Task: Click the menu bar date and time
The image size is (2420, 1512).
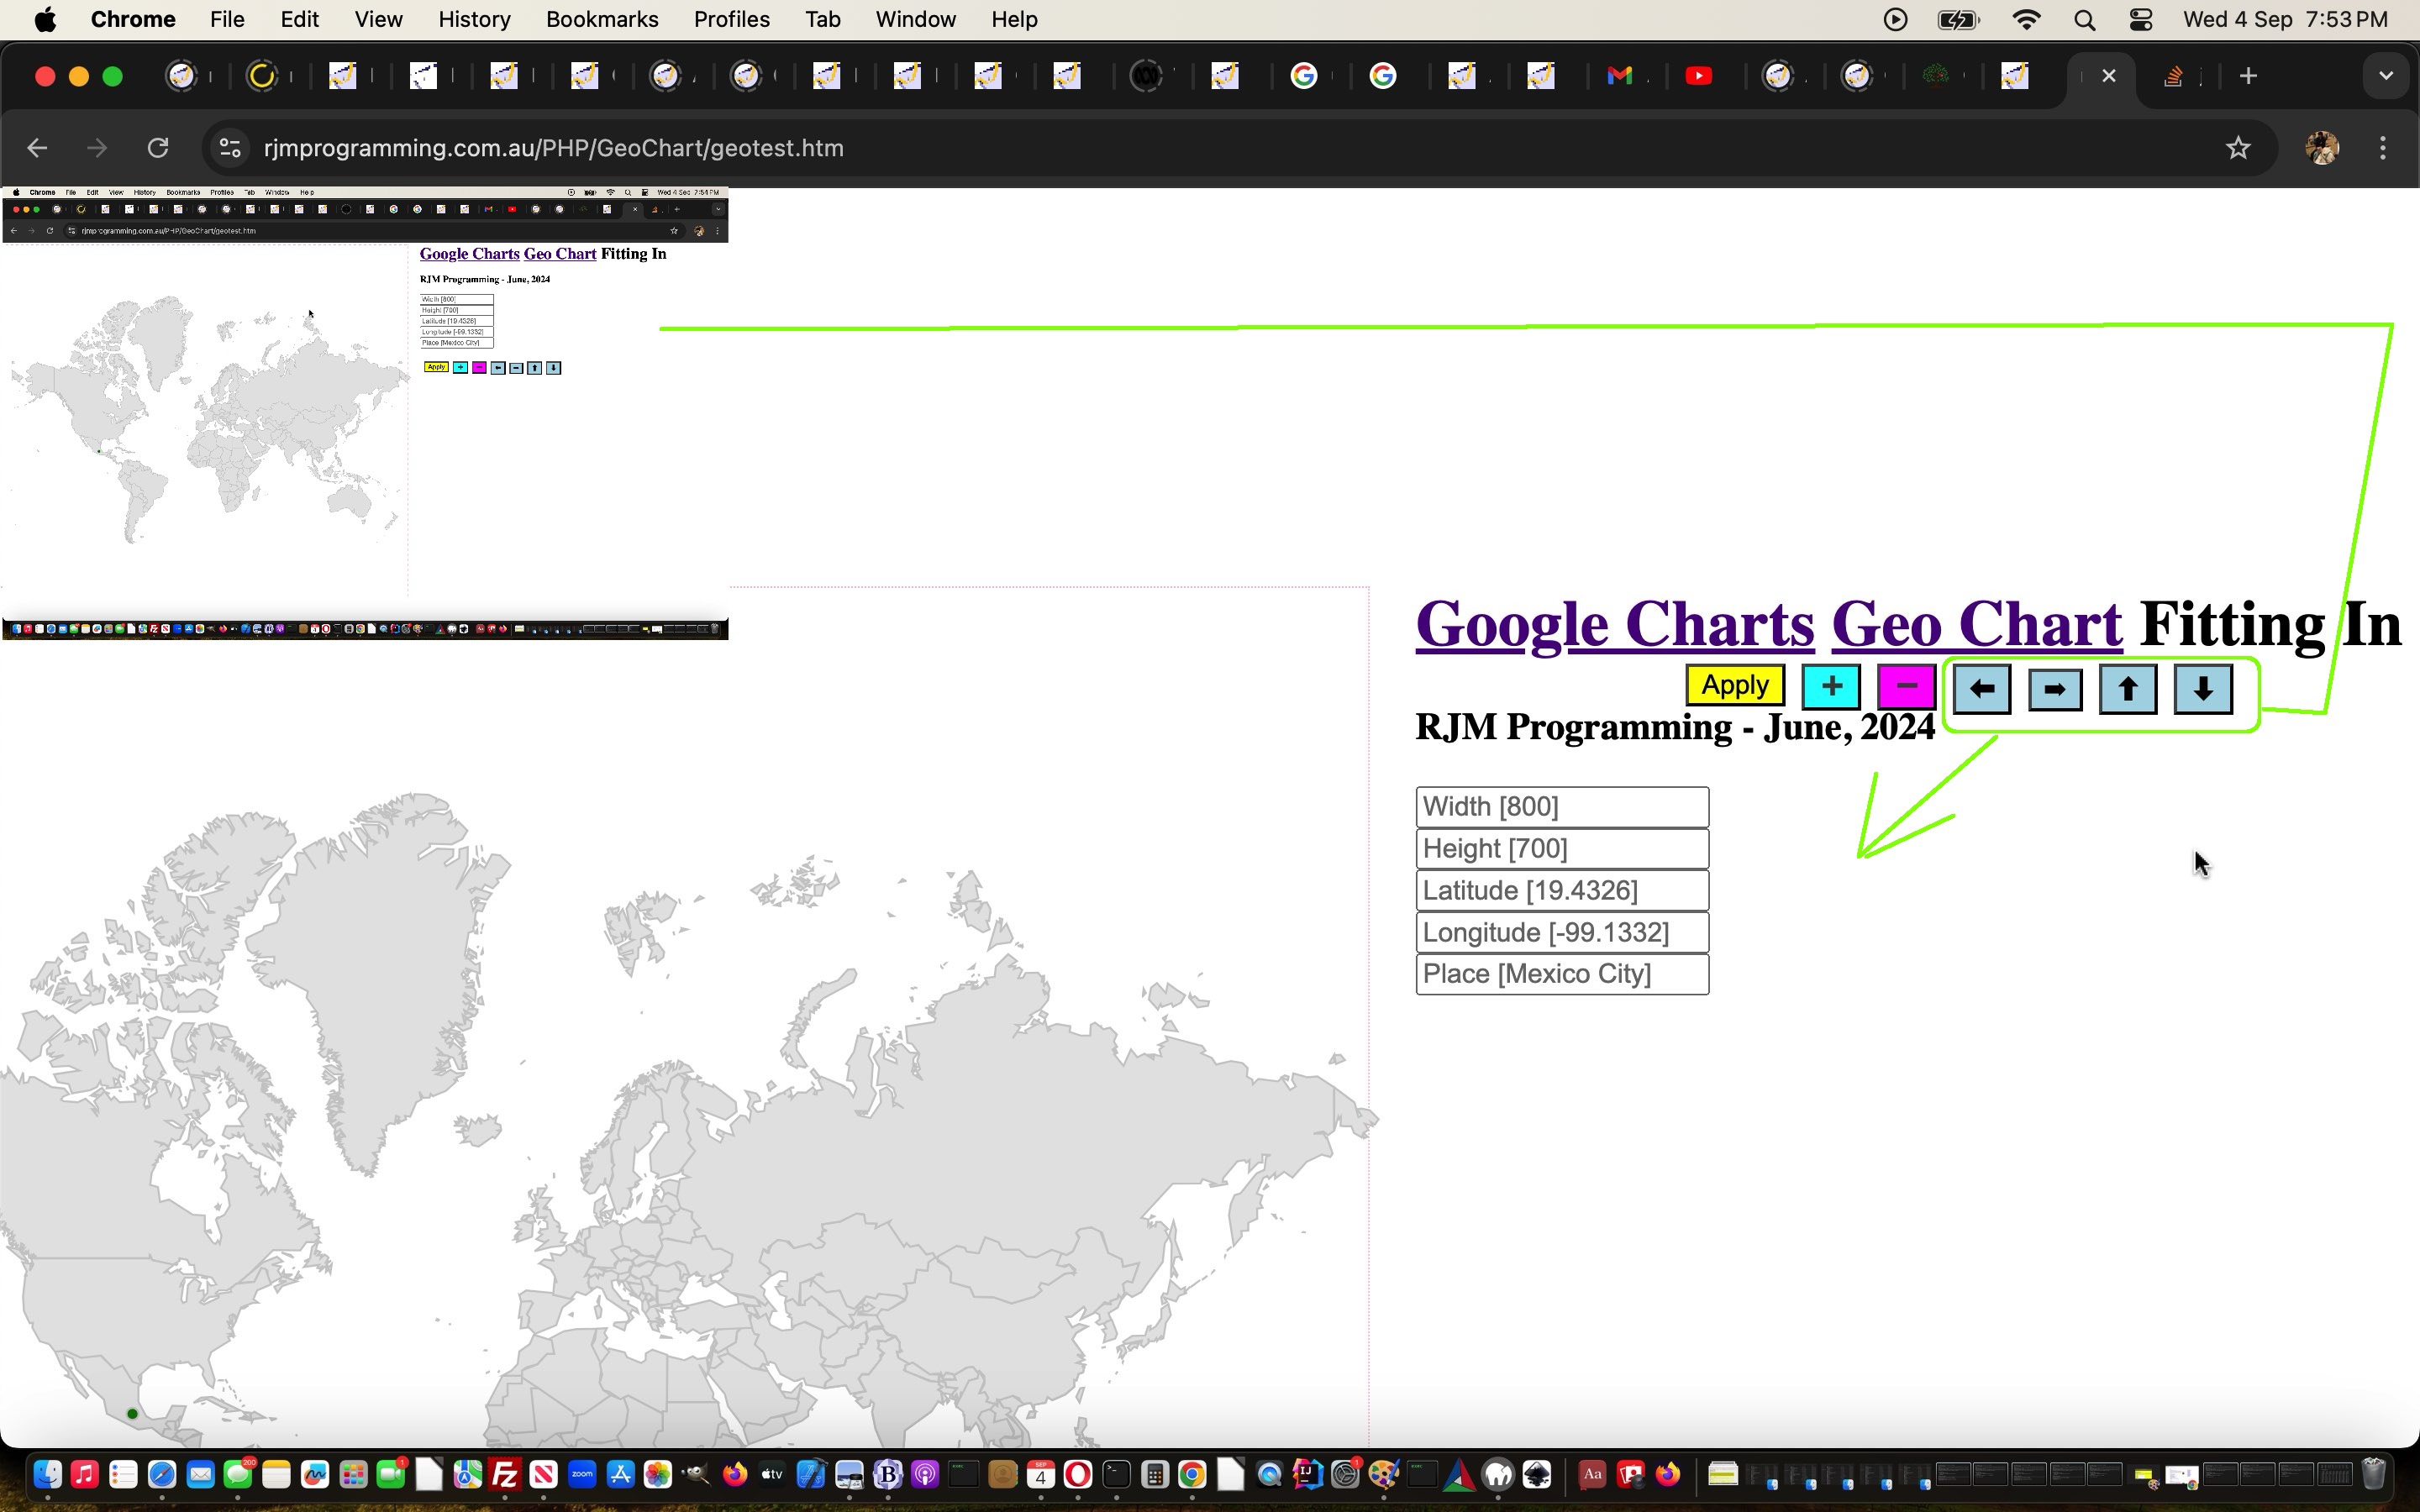Action: (2285, 20)
